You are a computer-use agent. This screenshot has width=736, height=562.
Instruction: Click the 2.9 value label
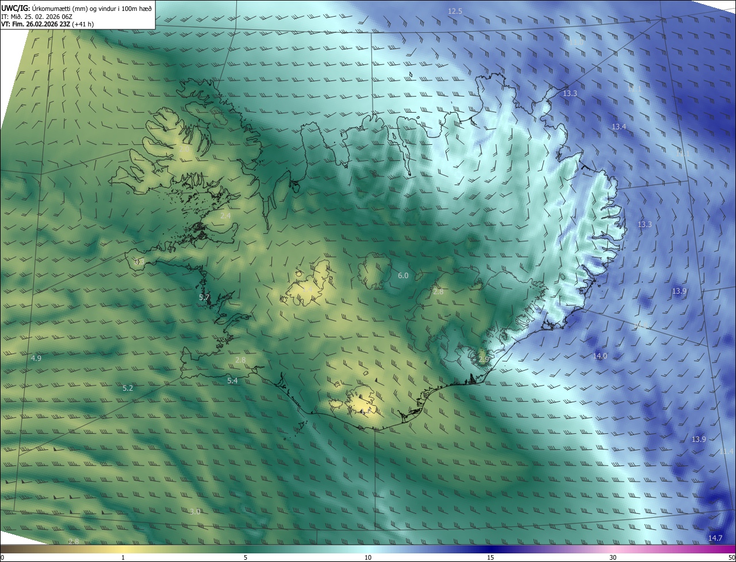(x=483, y=359)
